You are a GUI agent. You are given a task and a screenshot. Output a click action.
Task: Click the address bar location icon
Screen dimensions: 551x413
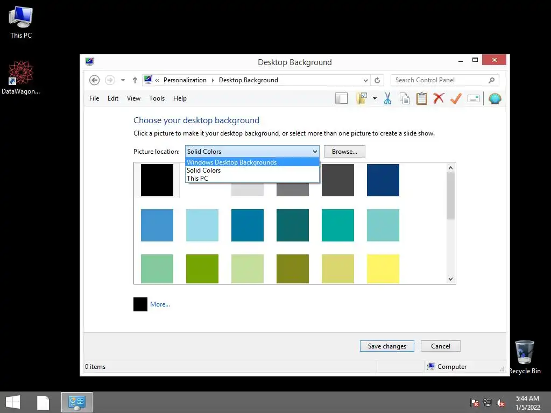point(148,80)
